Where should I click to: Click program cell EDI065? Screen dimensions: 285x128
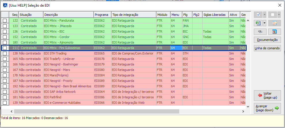(x=103, y=53)
